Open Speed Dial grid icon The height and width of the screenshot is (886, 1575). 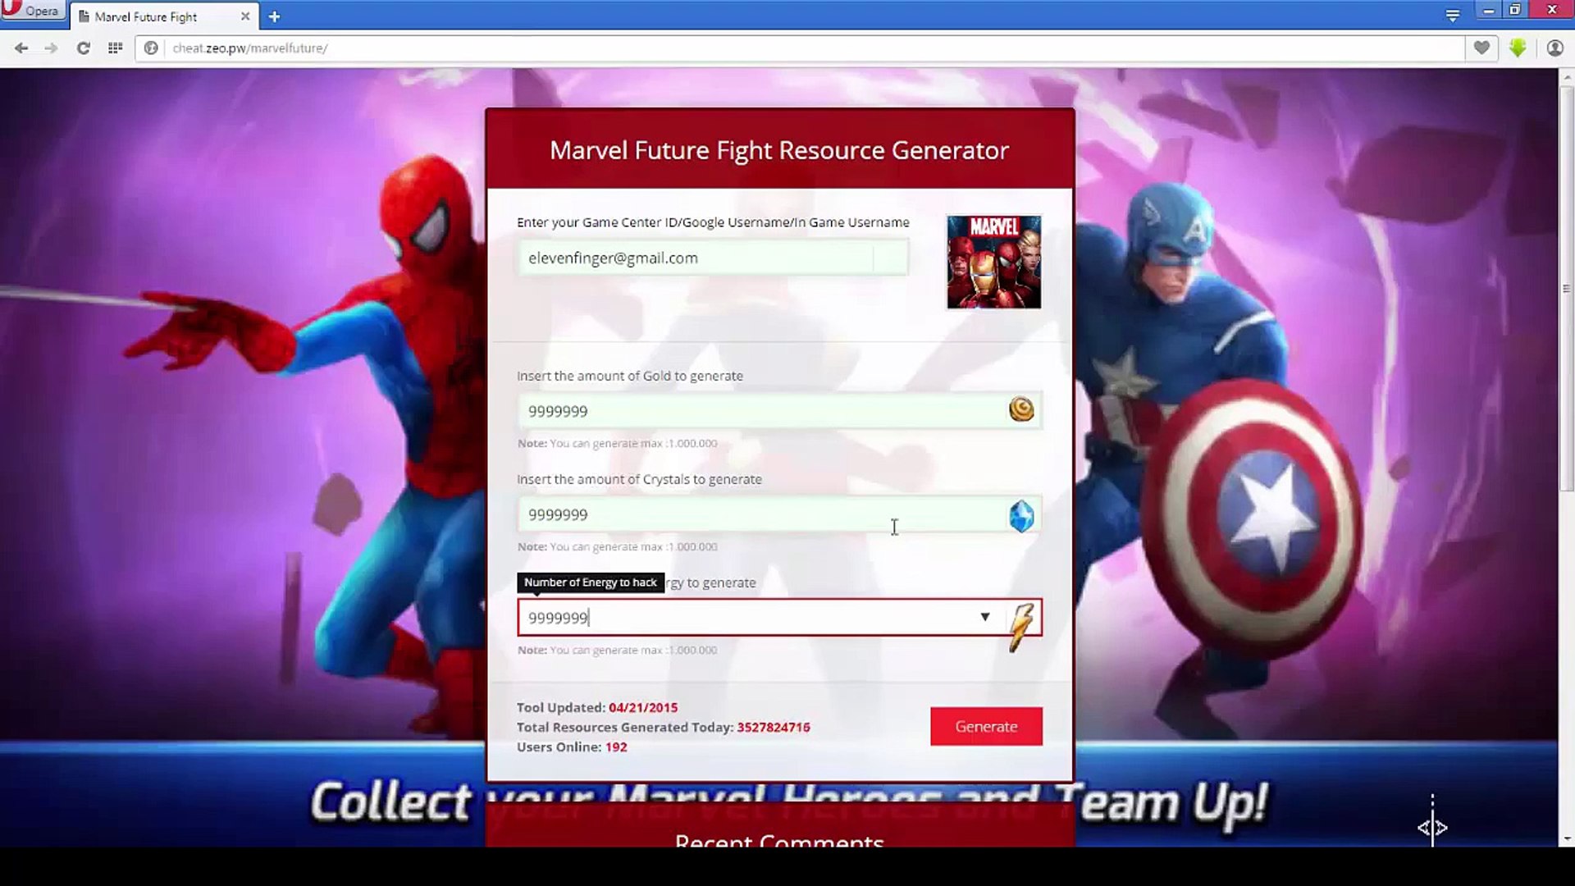pos(115,48)
